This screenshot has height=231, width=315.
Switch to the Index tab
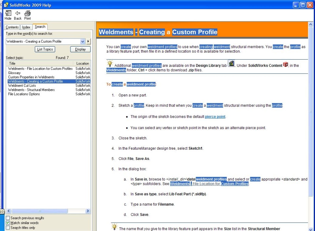26,27
